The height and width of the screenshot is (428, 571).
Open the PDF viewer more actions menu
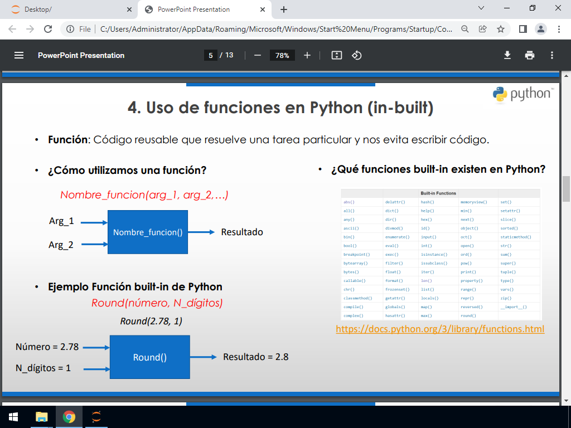pyautogui.click(x=552, y=55)
